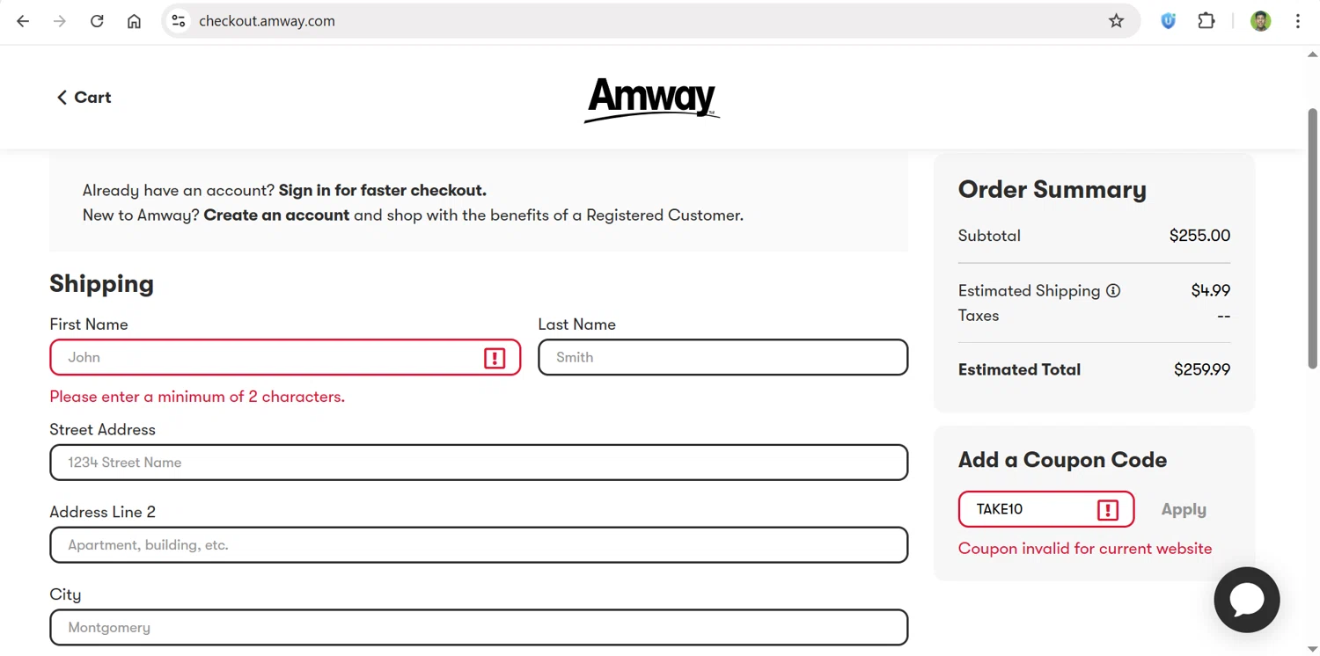Select the Estimated Total $259.99 value
1320x656 pixels.
[1202, 370]
